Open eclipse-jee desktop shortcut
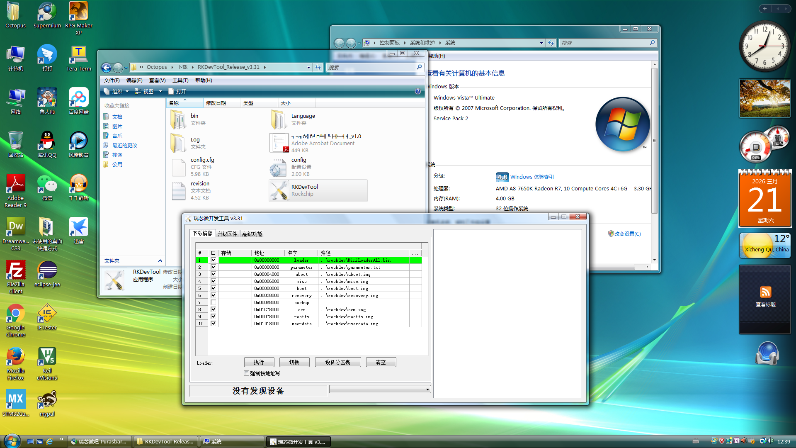The height and width of the screenshot is (448, 796). coord(47,270)
